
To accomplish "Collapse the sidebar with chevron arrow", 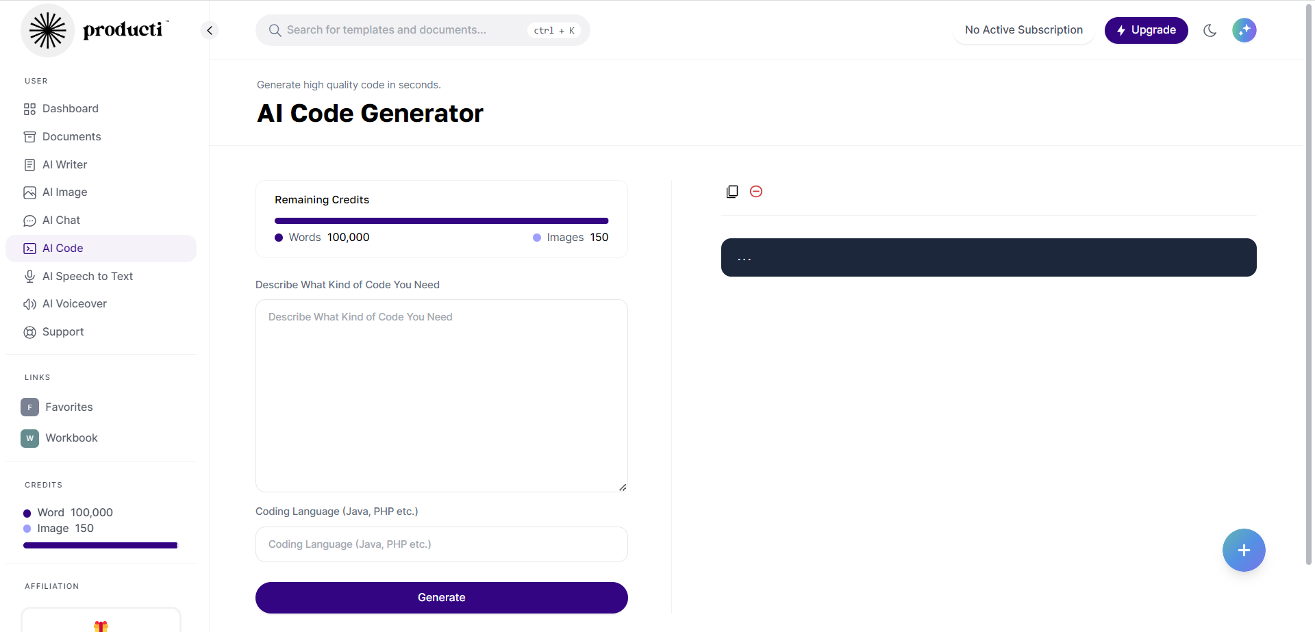I will (x=210, y=30).
